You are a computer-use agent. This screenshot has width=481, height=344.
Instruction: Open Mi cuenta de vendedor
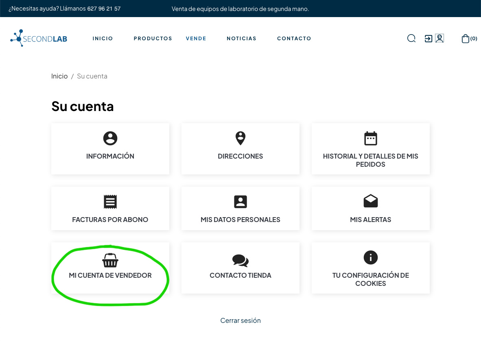110,268
